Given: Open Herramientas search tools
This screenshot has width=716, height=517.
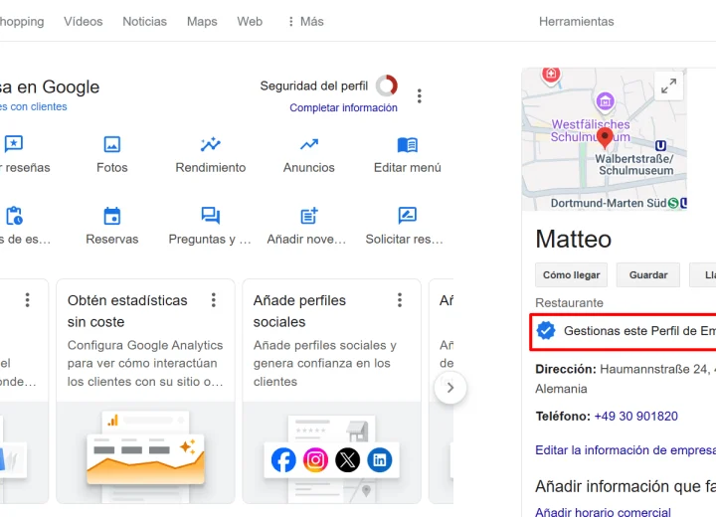Looking at the screenshot, I should 576,22.
